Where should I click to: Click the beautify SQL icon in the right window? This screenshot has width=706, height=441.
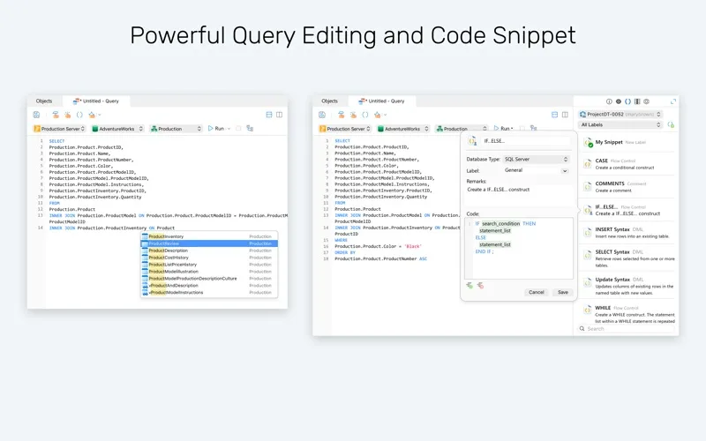click(x=353, y=115)
